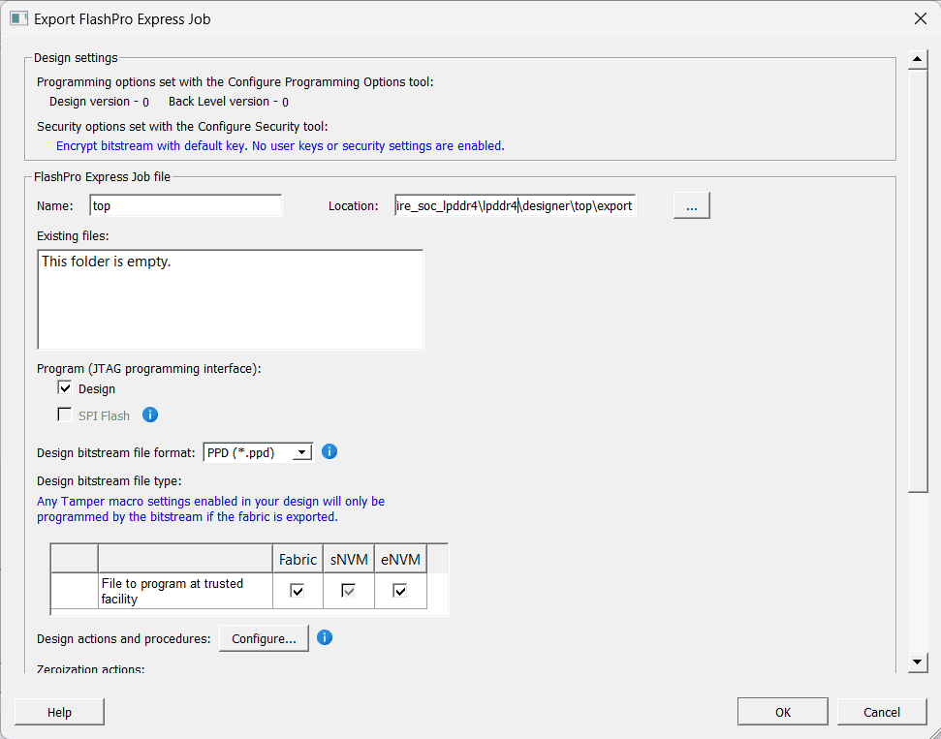
Task: Click the Location path field
Action: [x=514, y=205]
